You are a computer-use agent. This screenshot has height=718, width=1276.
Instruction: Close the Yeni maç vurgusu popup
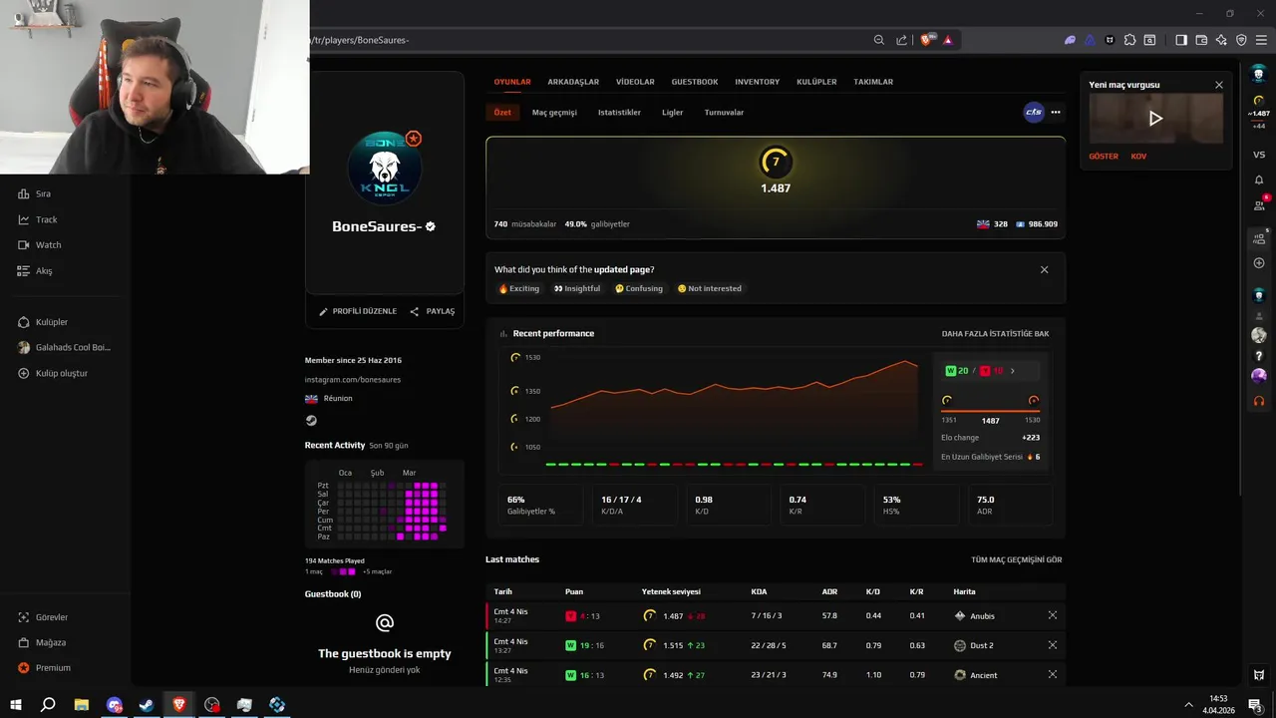[x=1218, y=85]
